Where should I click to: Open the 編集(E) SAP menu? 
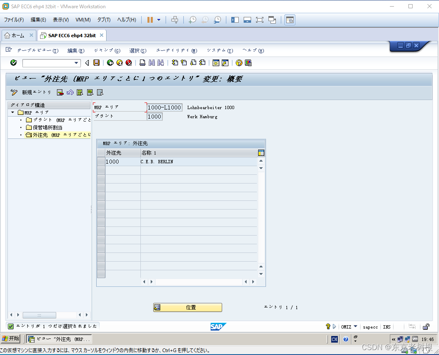tap(76, 50)
